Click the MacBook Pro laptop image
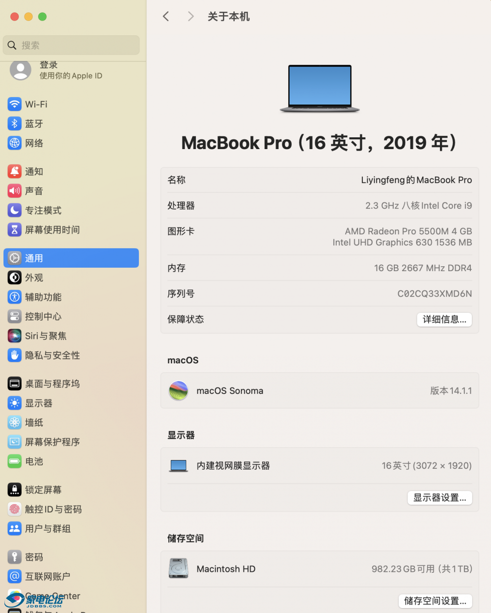The width and height of the screenshot is (491, 613). coord(320,89)
